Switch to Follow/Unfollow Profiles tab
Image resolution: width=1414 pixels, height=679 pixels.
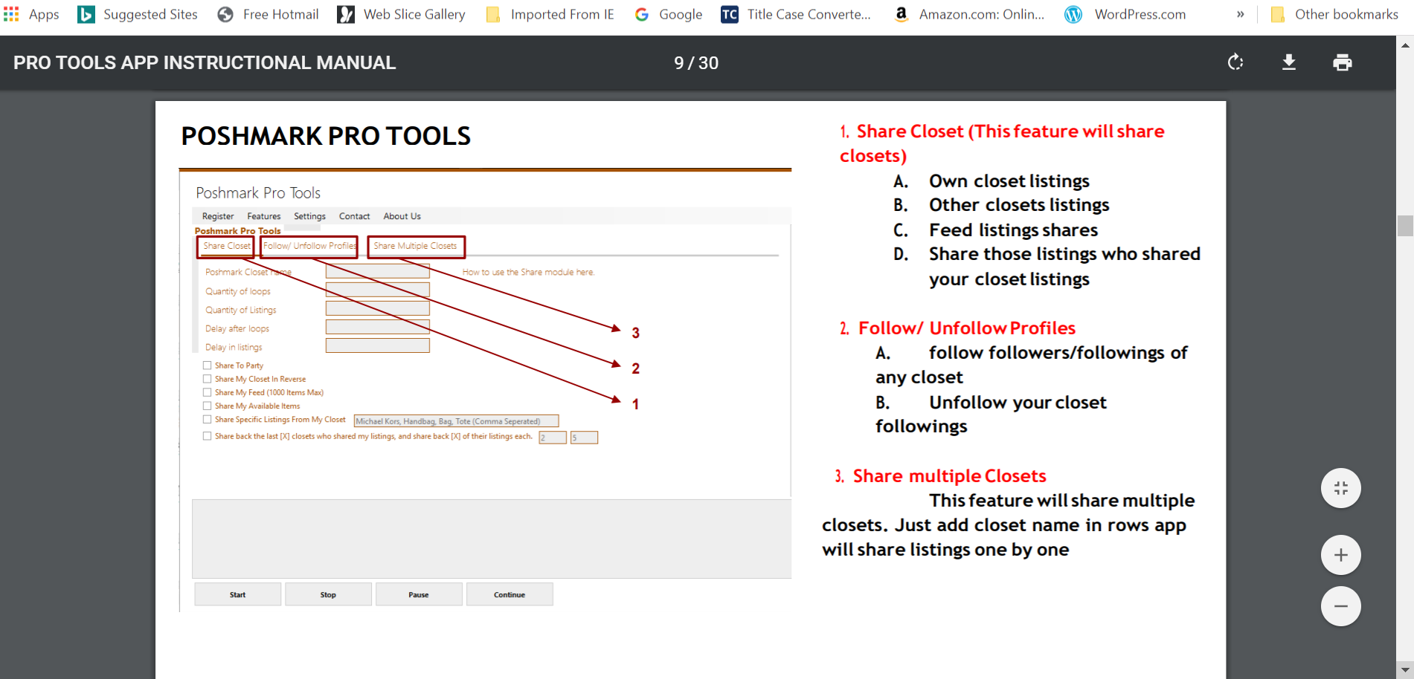point(309,247)
